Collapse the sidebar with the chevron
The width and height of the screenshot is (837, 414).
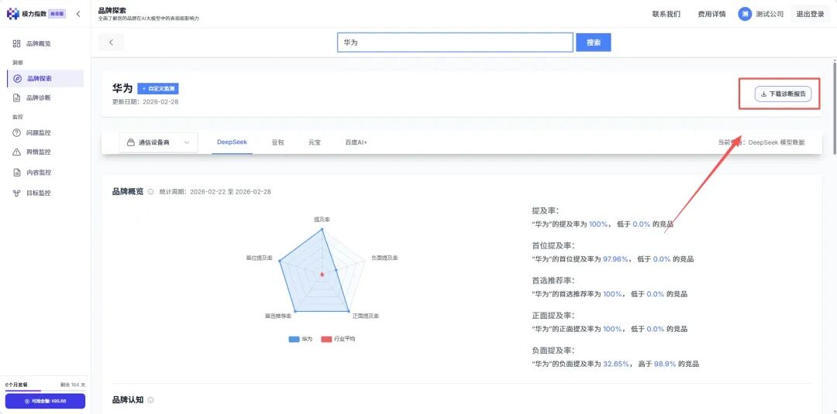pyautogui.click(x=78, y=15)
